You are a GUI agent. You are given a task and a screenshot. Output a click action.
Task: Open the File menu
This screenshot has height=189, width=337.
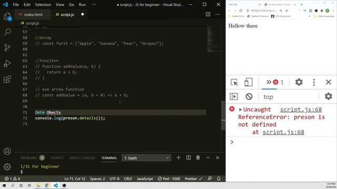pyautogui.click(x=16, y=5)
